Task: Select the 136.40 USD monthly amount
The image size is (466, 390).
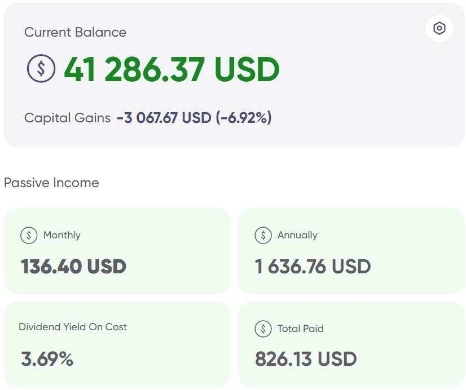Action: pos(73,266)
